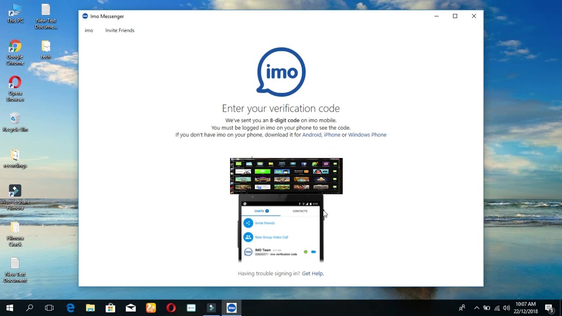Click the Get Help link

(x=313, y=273)
